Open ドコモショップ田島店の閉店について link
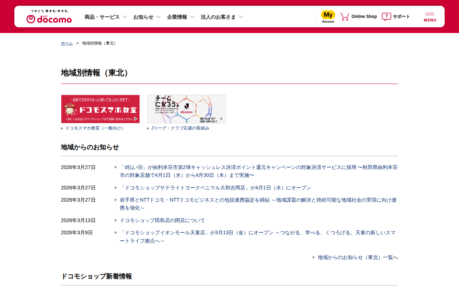The width and height of the screenshot is (459, 287). click(x=162, y=220)
